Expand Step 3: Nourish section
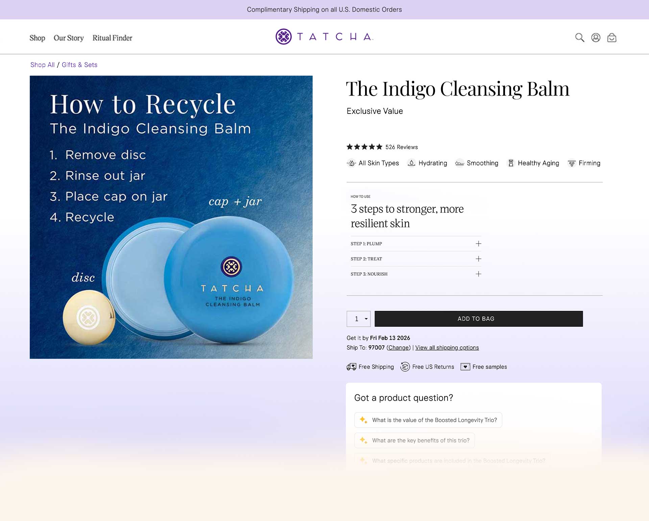 [x=416, y=274]
